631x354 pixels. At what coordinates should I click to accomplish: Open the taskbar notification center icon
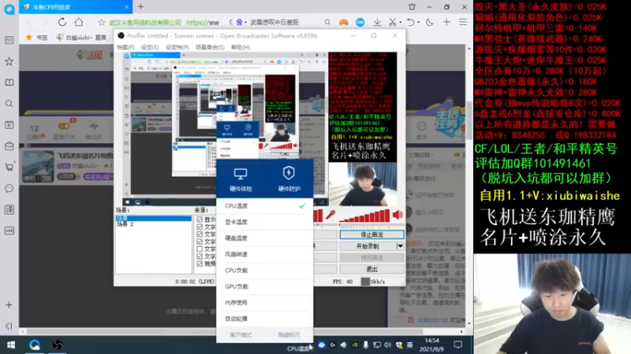click(x=458, y=345)
